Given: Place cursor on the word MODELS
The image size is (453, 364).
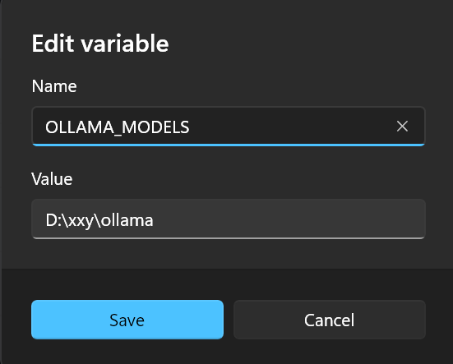Looking at the screenshot, I should (x=155, y=127).
